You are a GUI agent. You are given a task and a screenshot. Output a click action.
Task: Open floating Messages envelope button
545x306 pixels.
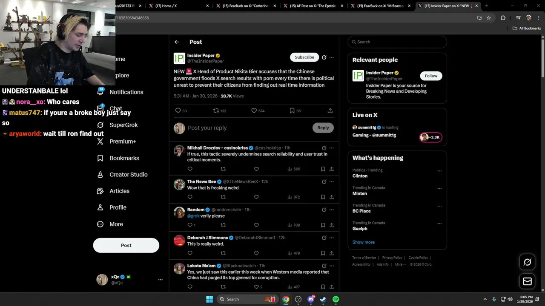click(527, 281)
